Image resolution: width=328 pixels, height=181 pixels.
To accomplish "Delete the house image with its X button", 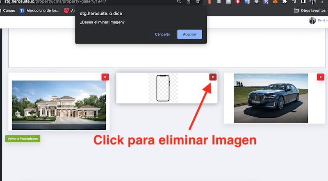I will click(105, 77).
